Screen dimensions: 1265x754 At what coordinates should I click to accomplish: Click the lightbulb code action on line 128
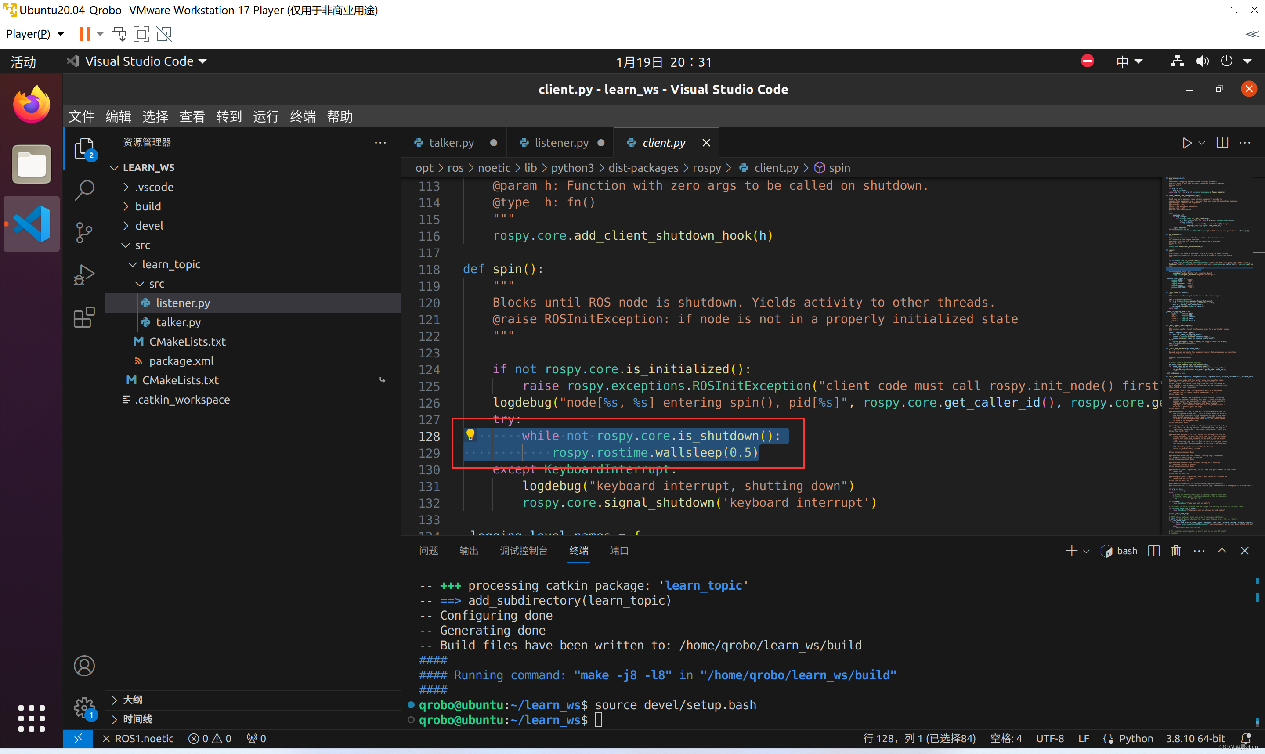(470, 434)
